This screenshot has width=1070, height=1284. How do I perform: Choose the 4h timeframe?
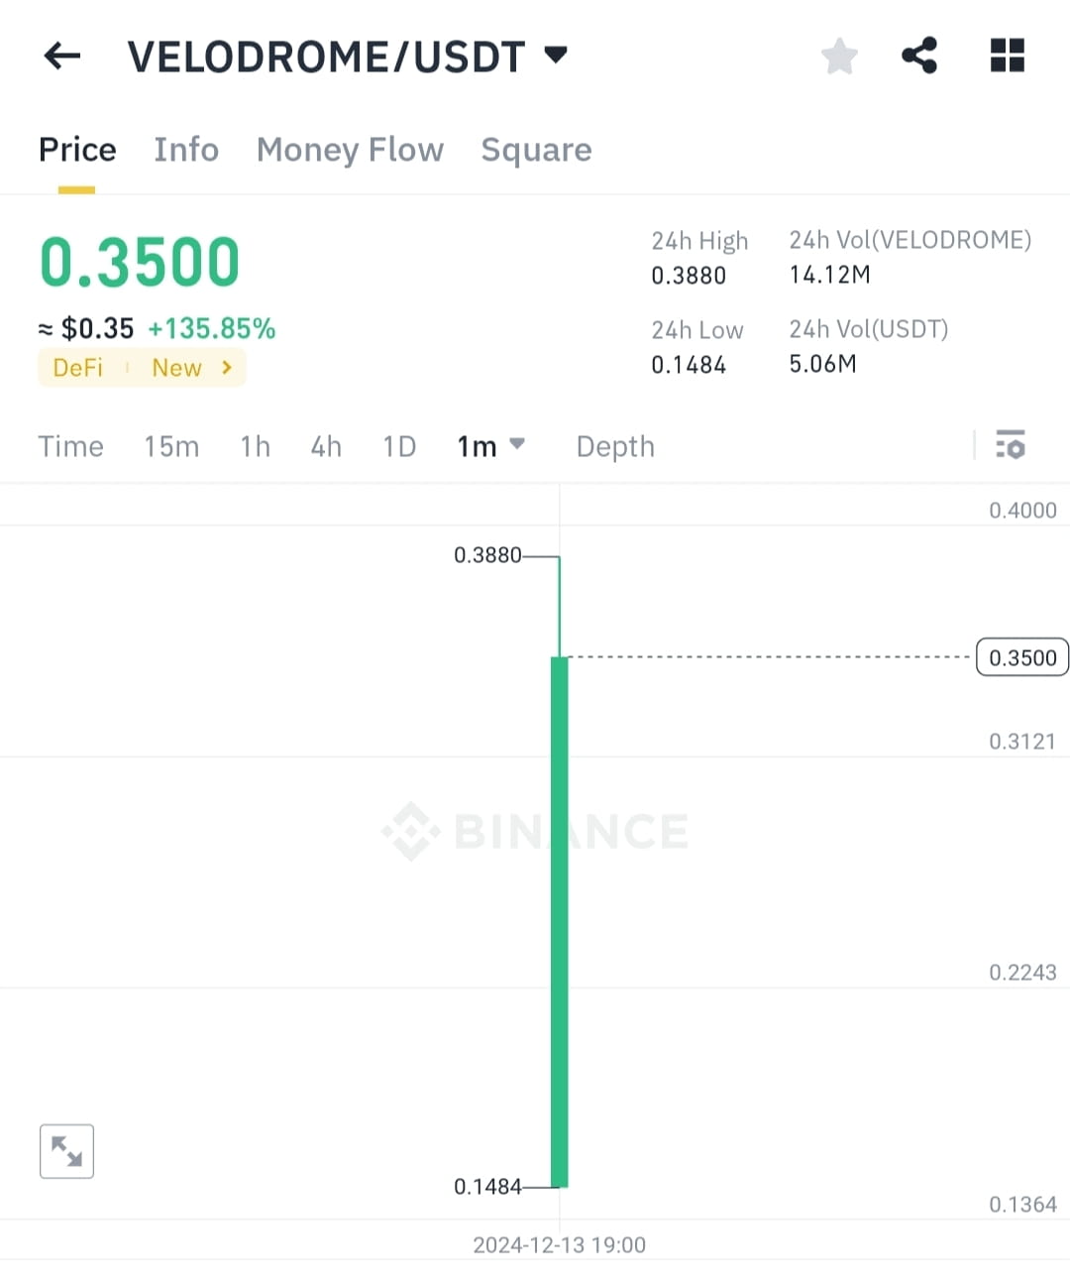(326, 446)
